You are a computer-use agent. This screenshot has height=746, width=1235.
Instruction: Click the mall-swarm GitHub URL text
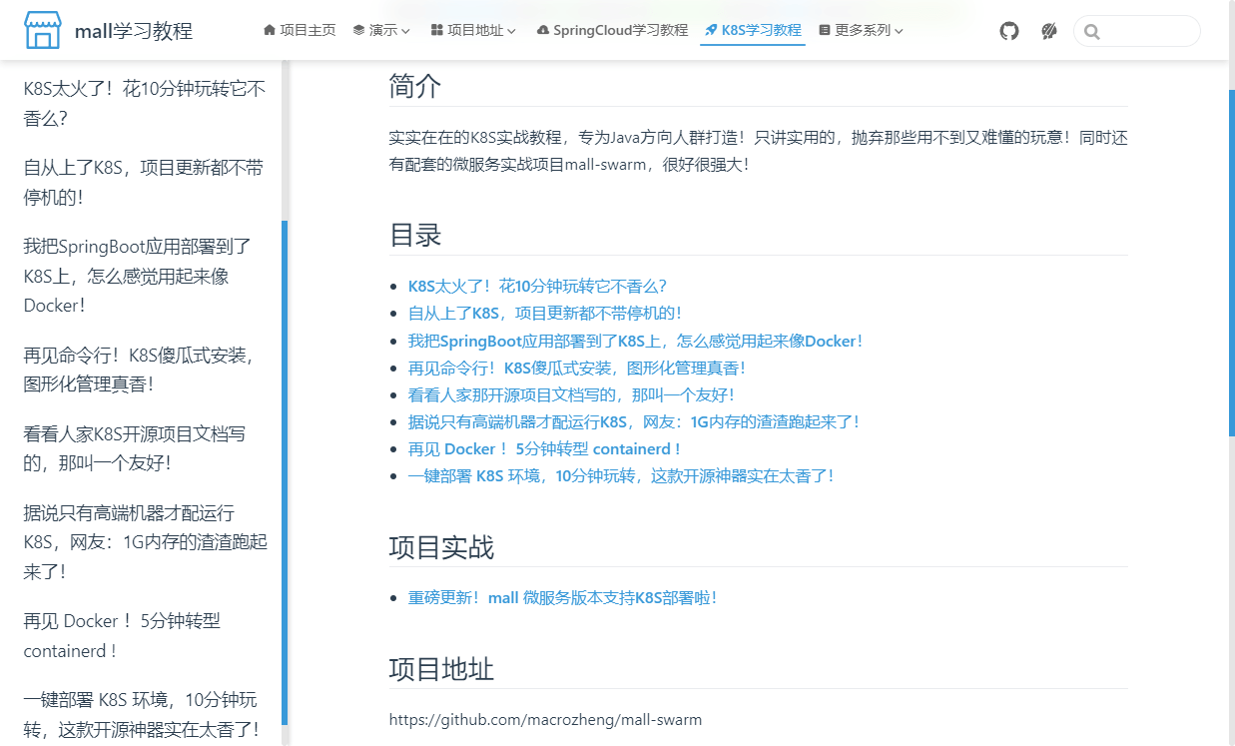click(x=545, y=719)
